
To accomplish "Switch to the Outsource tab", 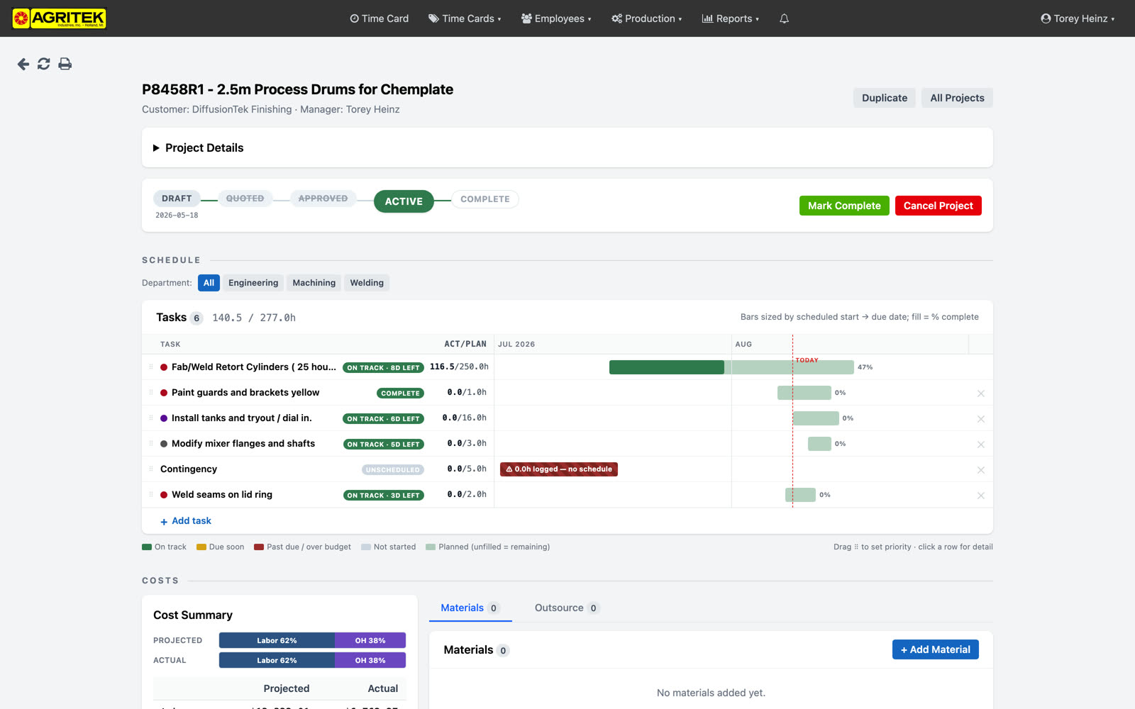I will (x=567, y=608).
